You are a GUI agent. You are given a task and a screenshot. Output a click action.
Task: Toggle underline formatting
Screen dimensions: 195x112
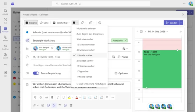coord(63,97)
